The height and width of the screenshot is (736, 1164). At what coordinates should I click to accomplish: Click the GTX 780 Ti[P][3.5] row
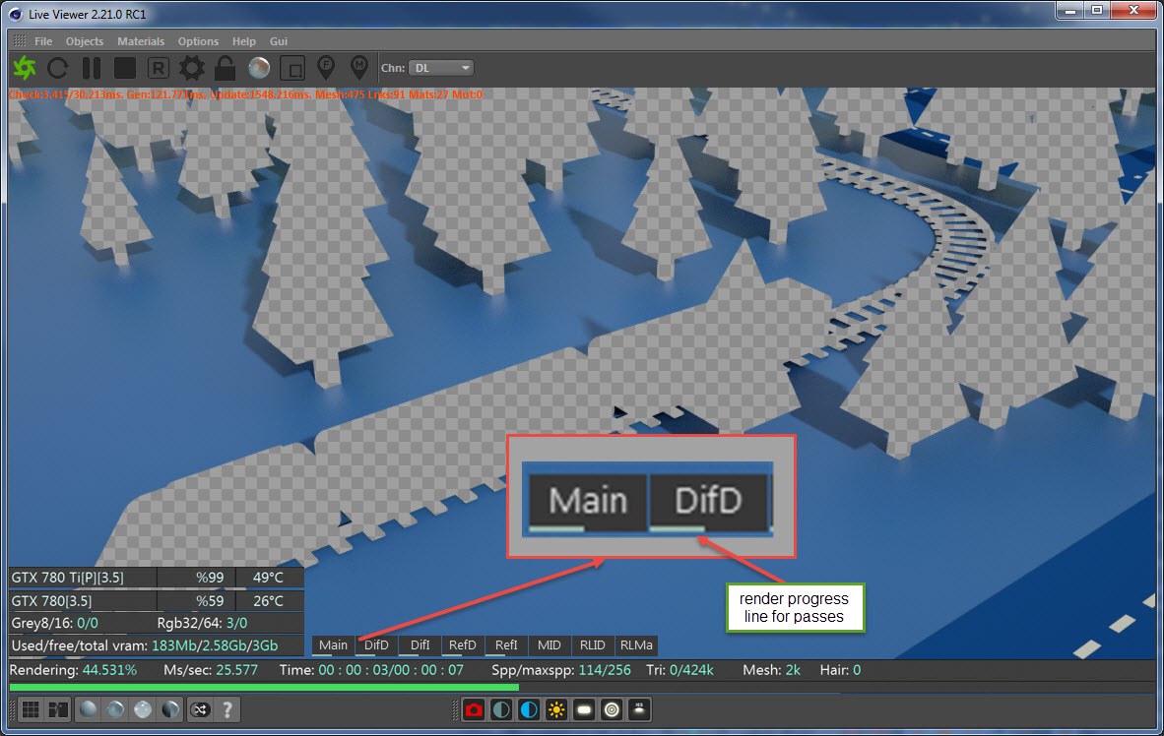[157, 578]
